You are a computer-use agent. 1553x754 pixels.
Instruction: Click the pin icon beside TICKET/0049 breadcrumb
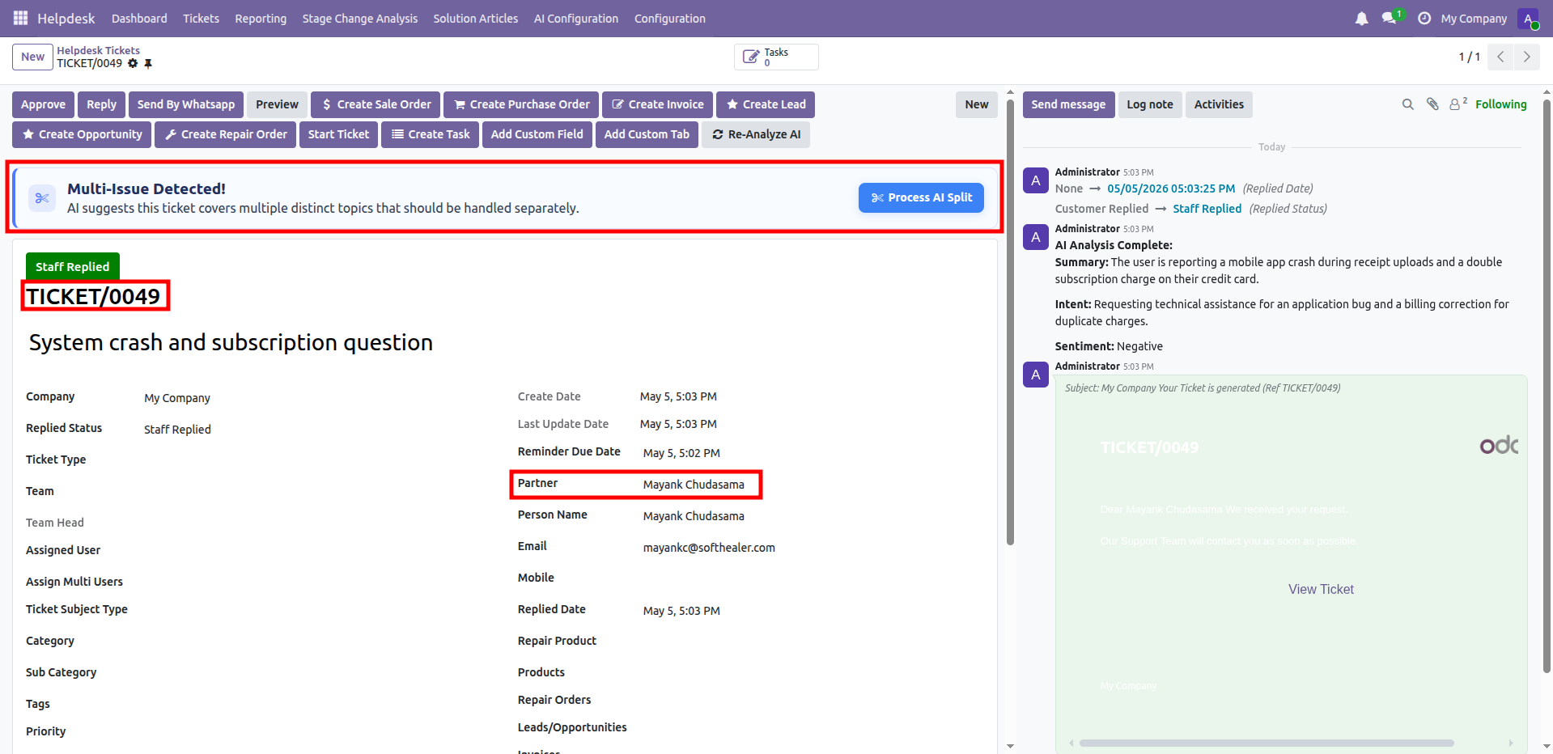148,63
